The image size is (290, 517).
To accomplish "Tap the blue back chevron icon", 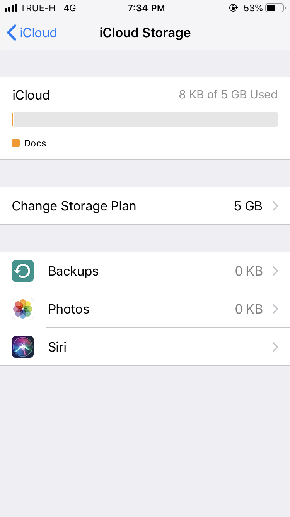I will click(12, 33).
